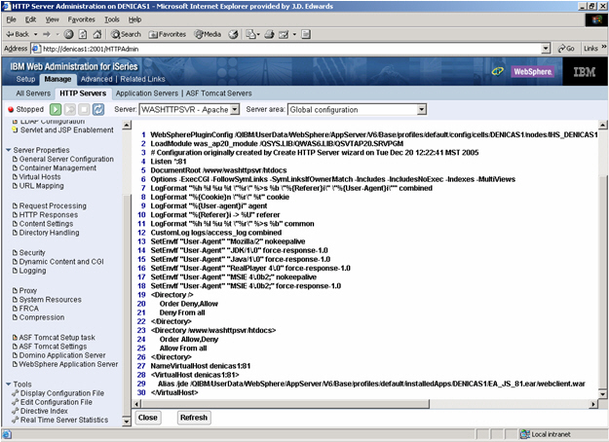Open the File menu
The width and height of the screenshot is (609, 442).
click(x=12, y=19)
